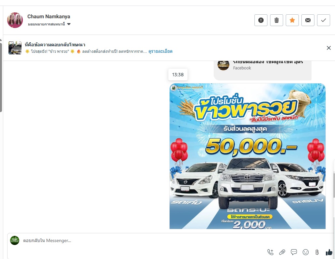The width and height of the screenshot is (335, 259).
Task: Open Chaum Namkanya's profile picture
Action: coord(15,20)
